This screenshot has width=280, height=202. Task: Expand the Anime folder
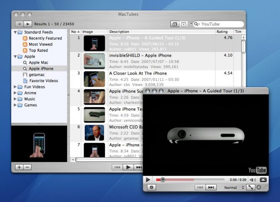tap(15, 93)
